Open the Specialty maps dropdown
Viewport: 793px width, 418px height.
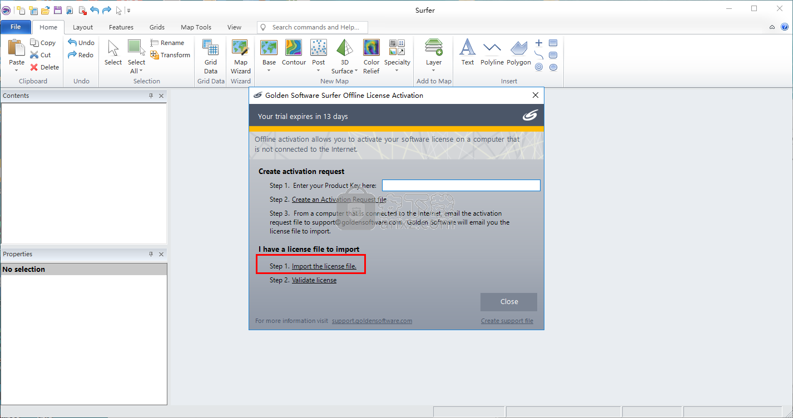point(397,70)
